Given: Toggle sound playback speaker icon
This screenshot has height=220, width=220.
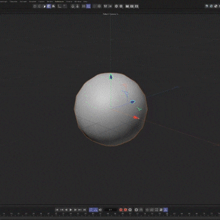Looking at the screenshot, I should pyautogui.click(x=100, y=210).
